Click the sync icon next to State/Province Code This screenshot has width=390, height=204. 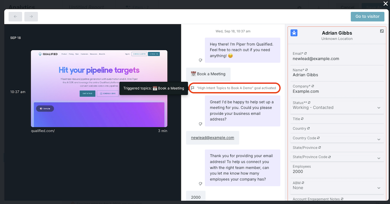point(330,157)
